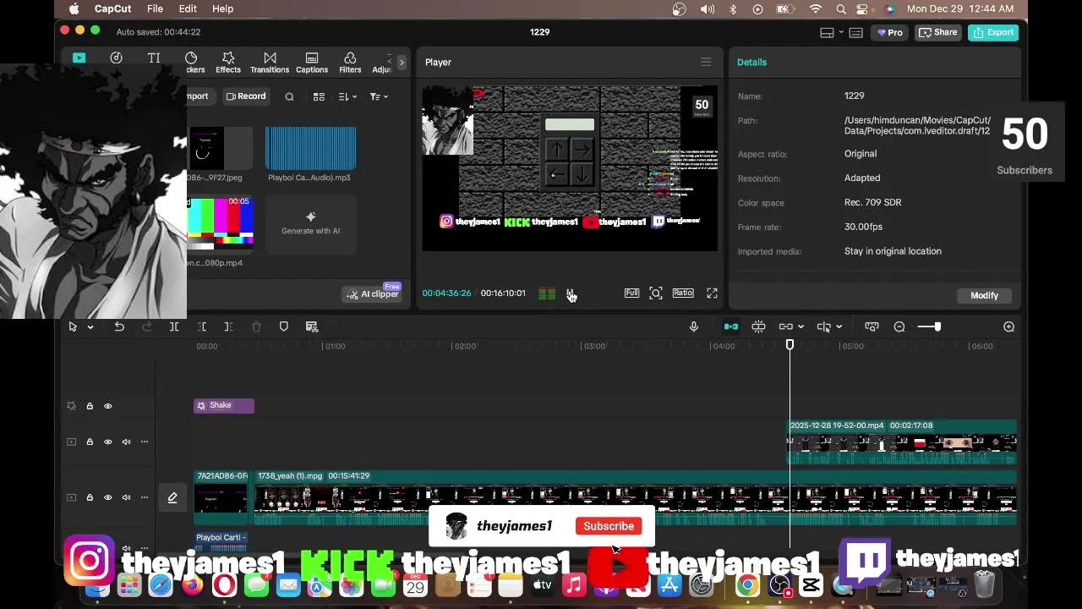The width and height of the screenshot is (1082, 609).
Task: Add a marker using the marker icon
Action: 284,326
